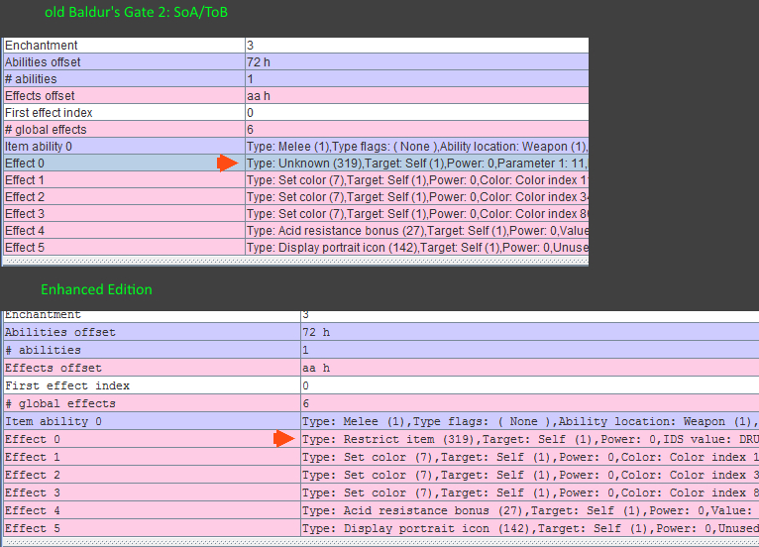Open the 'Type: Unknown (319)' effect value
Screen dimensions: 759x547
click(417, 164)
